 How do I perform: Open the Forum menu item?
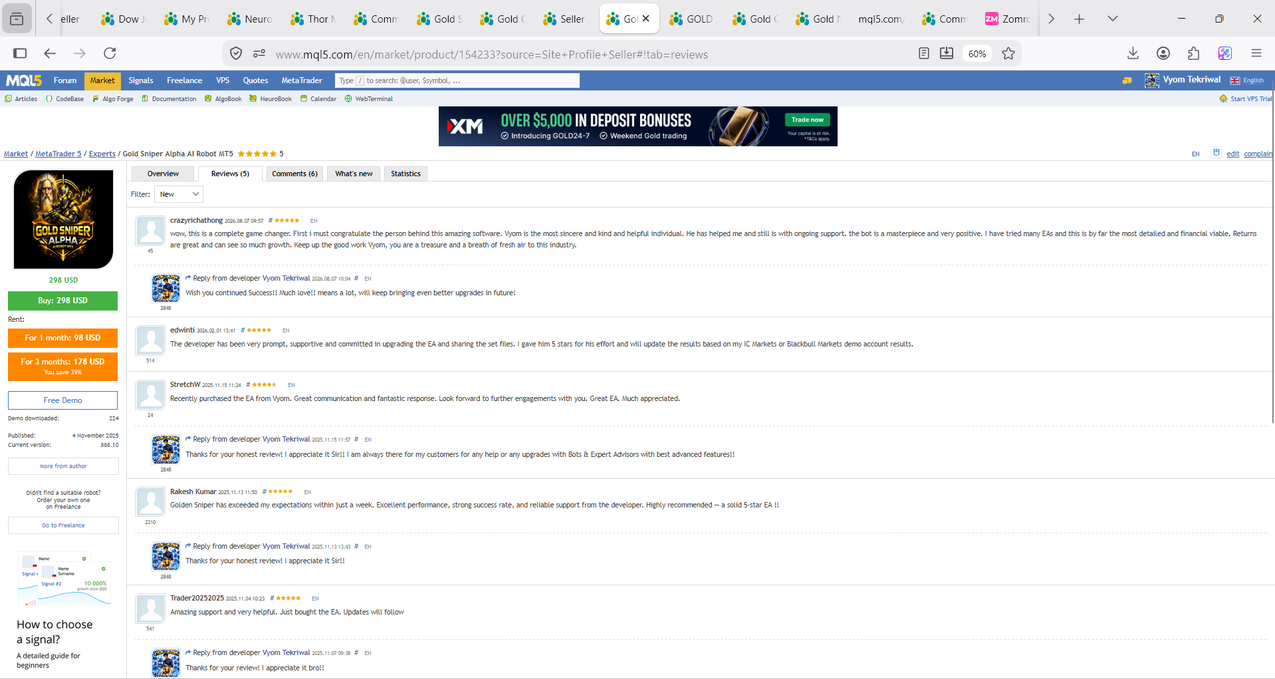(65, 80)
